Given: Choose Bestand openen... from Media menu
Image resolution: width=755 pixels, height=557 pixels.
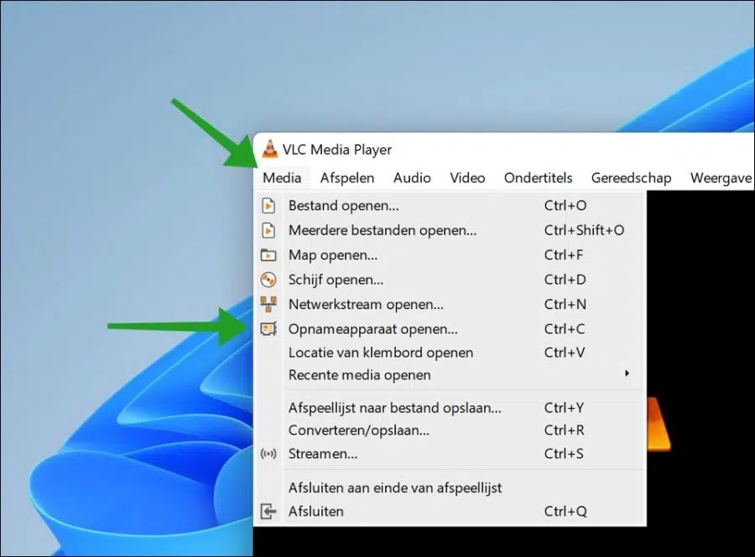Looking at the screenshot, I should coord(450,206).
